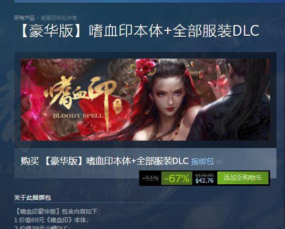Click the struck-through original price above $42.76

205,175
